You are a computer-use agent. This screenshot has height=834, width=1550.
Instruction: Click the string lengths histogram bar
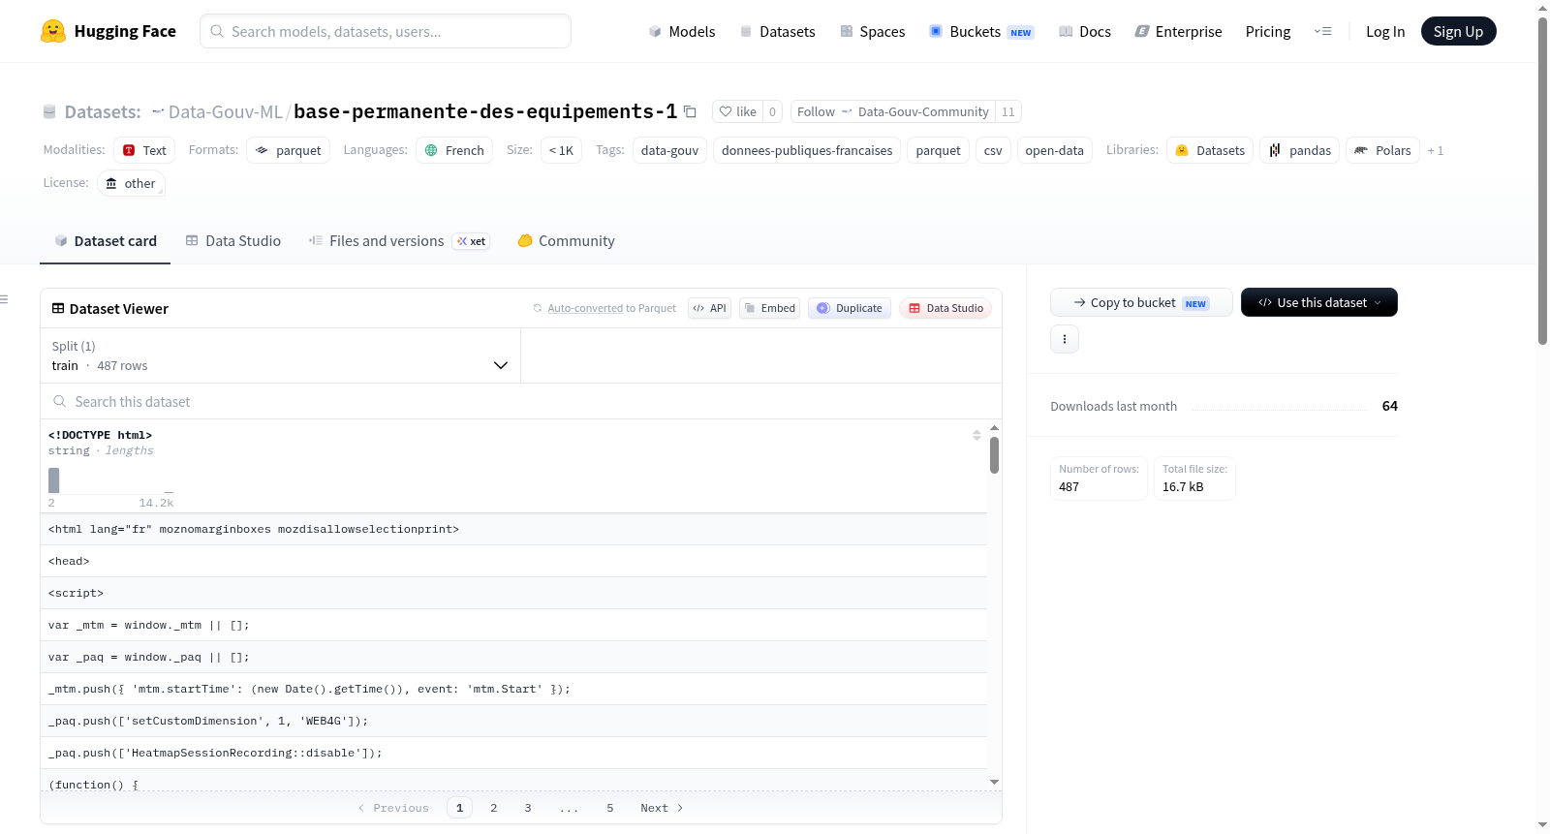click(x=54, y=480)
